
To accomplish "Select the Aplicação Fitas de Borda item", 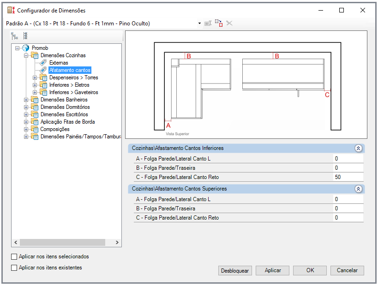I will pos(67,122).
